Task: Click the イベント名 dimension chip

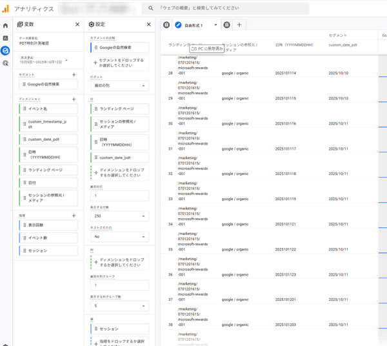Action: click(48, 108)
